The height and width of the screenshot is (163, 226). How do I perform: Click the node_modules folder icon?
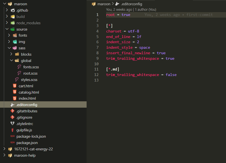[x=13, y=23]
